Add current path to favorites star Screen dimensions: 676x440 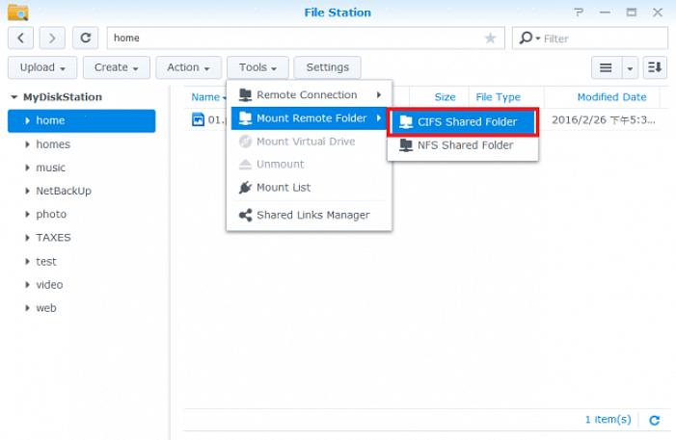click(x=490, y=39)
